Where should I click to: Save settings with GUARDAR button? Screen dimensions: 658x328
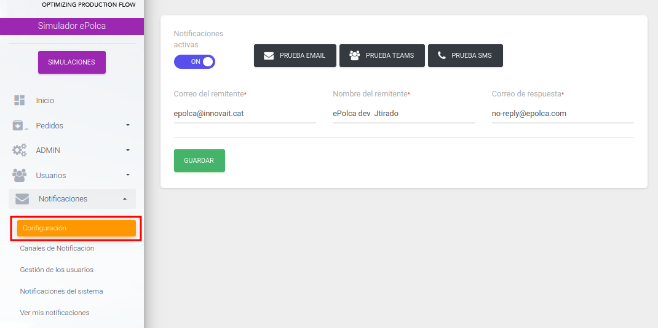pos(199,161)
